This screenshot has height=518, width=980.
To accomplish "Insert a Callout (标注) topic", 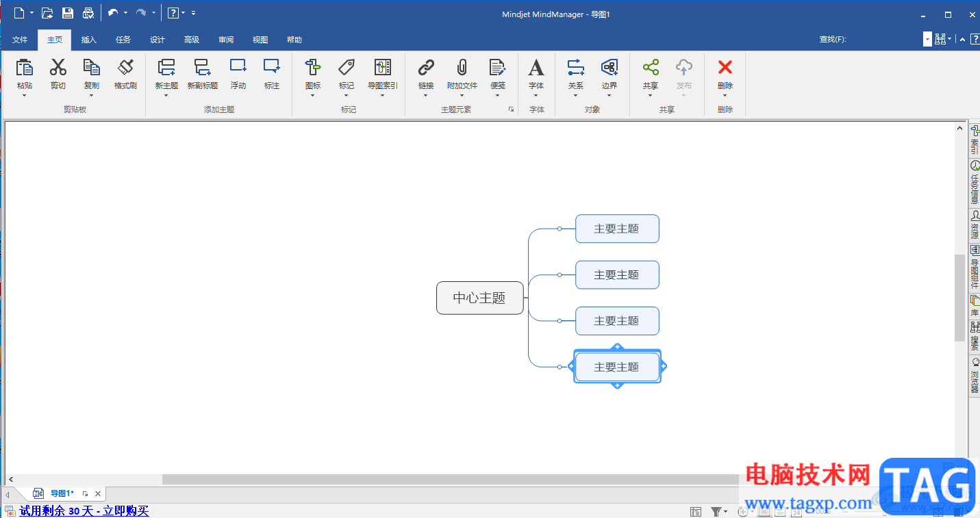I will tap(272, 66).
